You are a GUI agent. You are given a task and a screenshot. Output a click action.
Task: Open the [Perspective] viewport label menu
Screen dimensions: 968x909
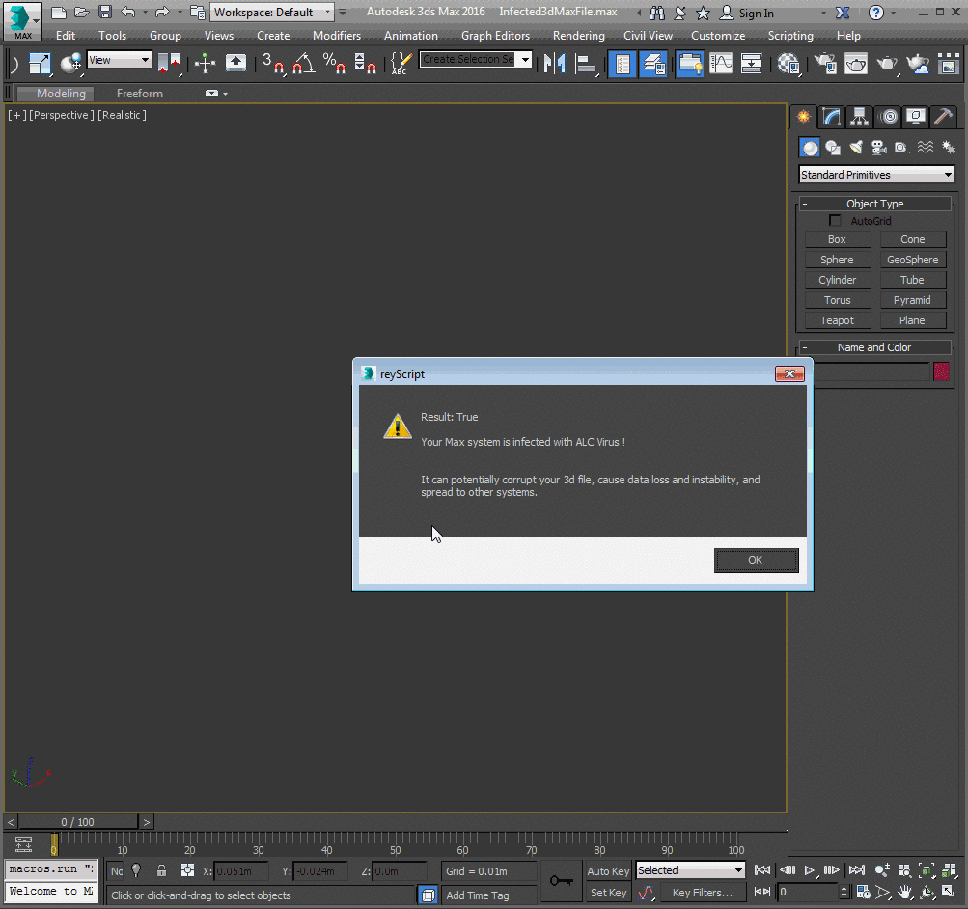(x=62, y=115)
